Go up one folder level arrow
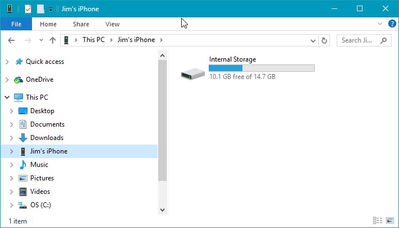This screenshot has height=228, width=399. (x=53, y=40)
